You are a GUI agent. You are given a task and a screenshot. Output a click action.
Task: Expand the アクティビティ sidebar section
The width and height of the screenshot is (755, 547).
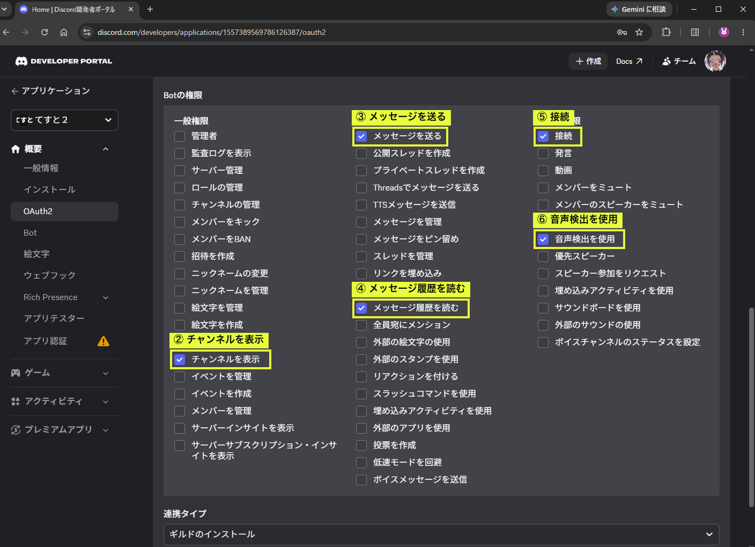click(x=106, y=402)
